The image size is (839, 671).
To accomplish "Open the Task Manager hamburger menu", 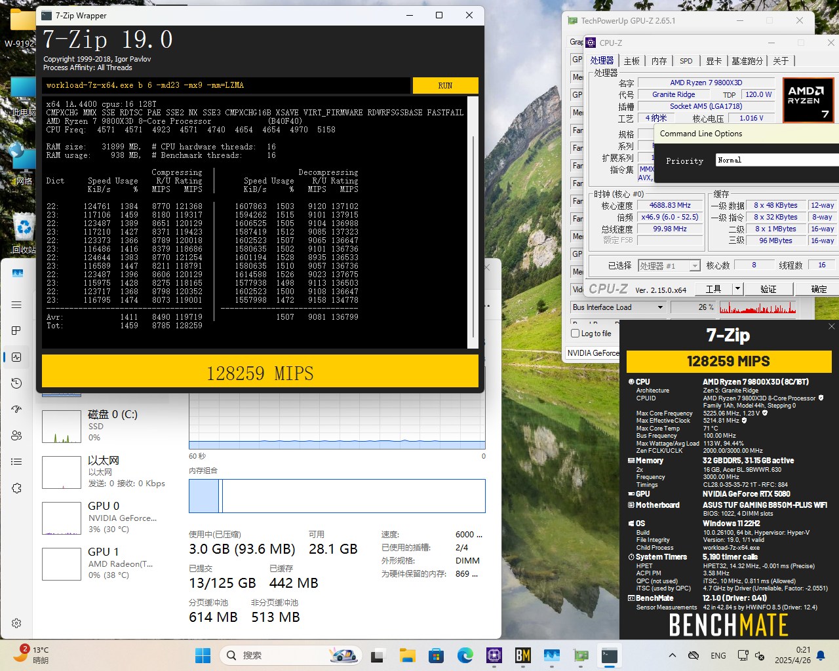I will (x=16, y=305).
